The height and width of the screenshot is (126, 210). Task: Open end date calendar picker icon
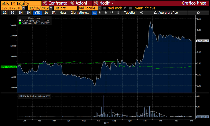pyautogui.click(x=51, y=8)
